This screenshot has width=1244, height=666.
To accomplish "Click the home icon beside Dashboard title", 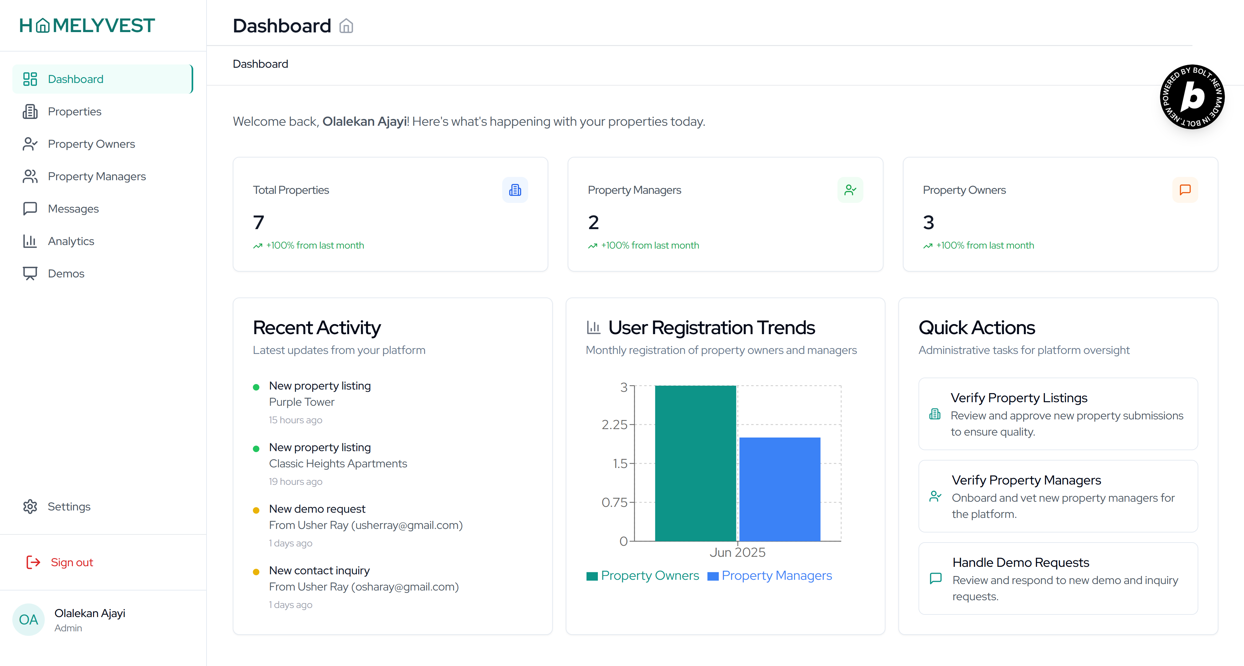I will pos(346,26).
